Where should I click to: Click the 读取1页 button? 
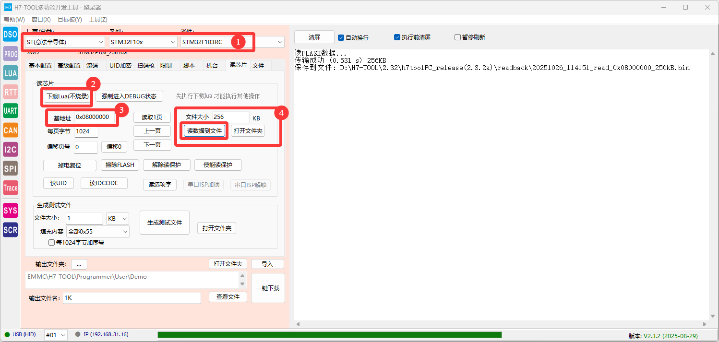pos(152,118)
